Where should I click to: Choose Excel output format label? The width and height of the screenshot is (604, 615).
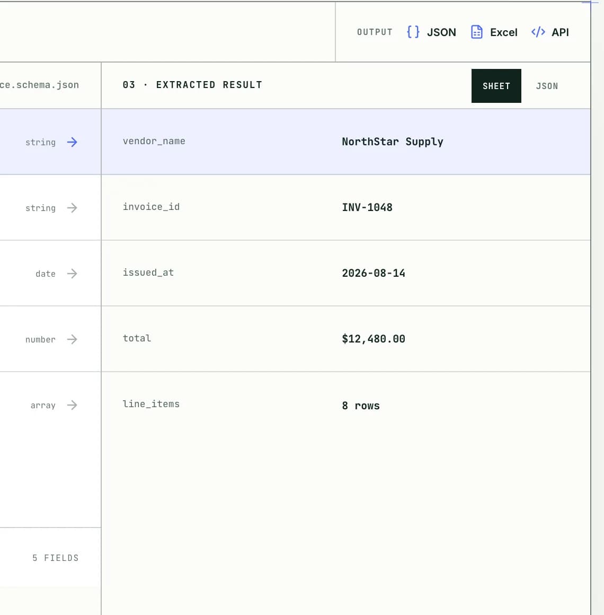click(x=504, y=32)
